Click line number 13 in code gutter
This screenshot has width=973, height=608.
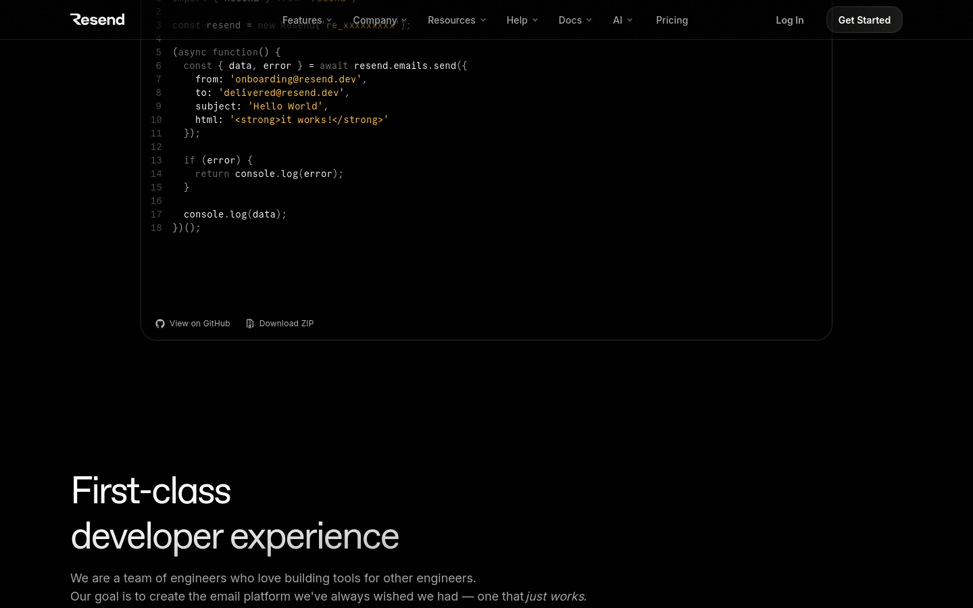click(156, 160)
